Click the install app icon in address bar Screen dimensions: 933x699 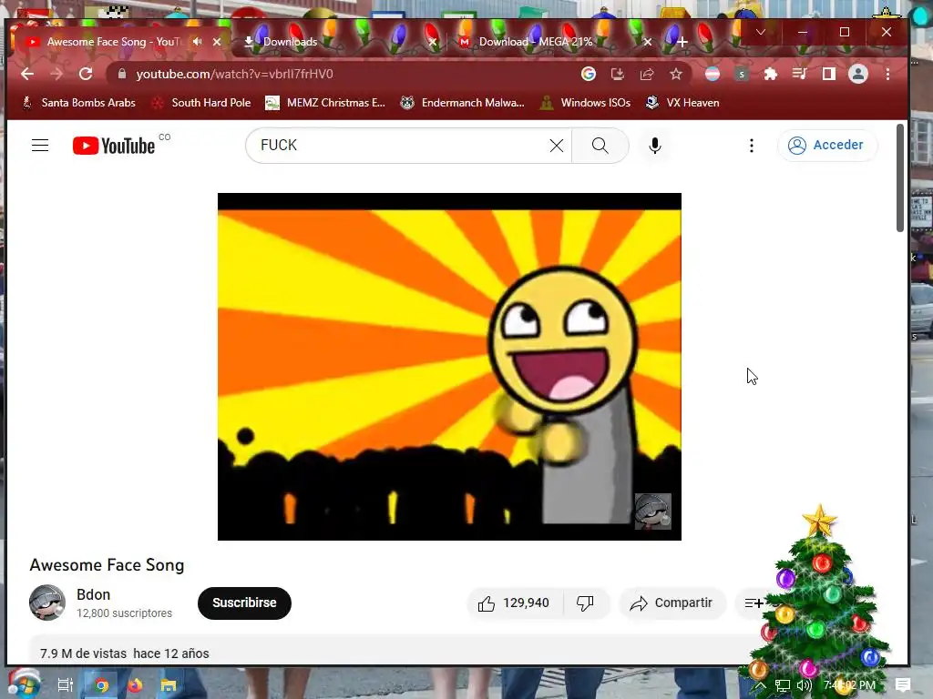(x=618, y=74)
